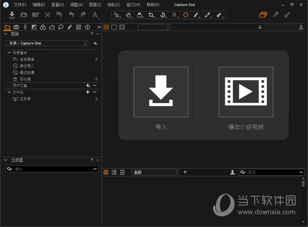
Task: Select the white balance eyedropper picker
Action: tap(208, 15)
